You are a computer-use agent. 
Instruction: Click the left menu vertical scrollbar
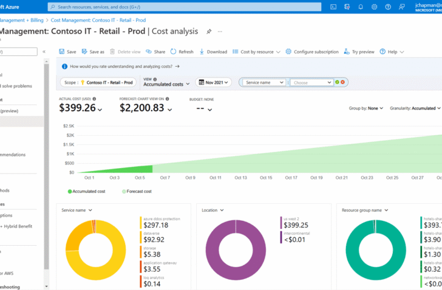click(47, 166)
